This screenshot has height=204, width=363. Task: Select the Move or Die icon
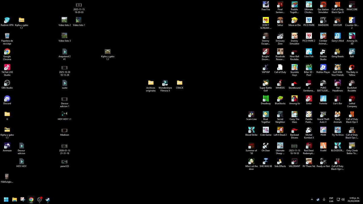click(294, 22)
